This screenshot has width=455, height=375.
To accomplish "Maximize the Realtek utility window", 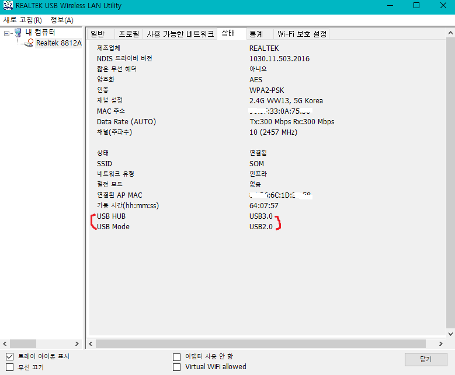I will 416,5.
